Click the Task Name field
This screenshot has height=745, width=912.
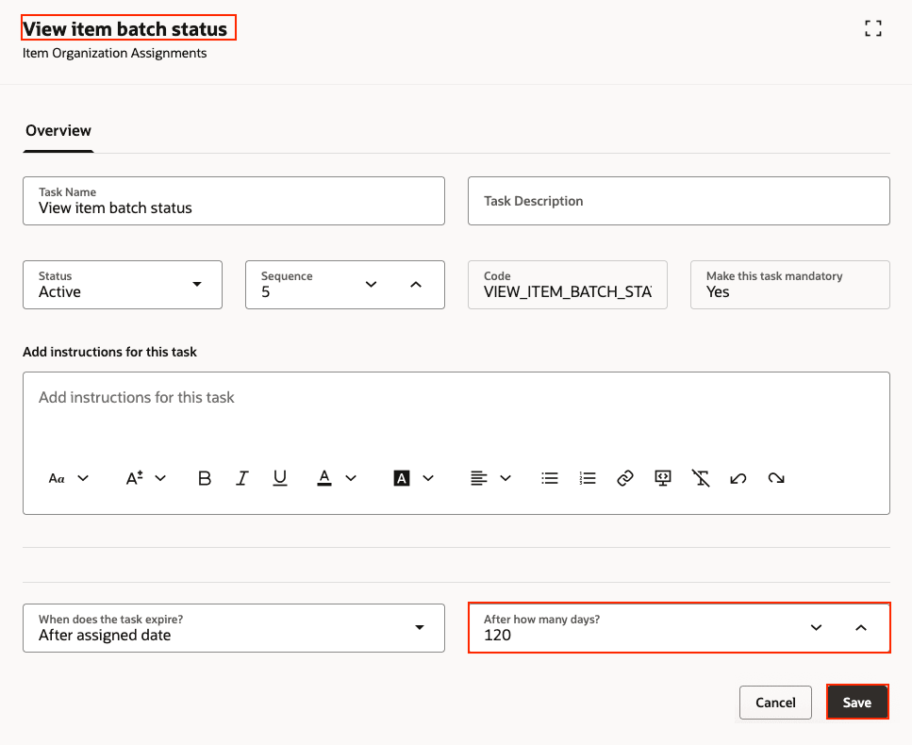coord(234,201)
